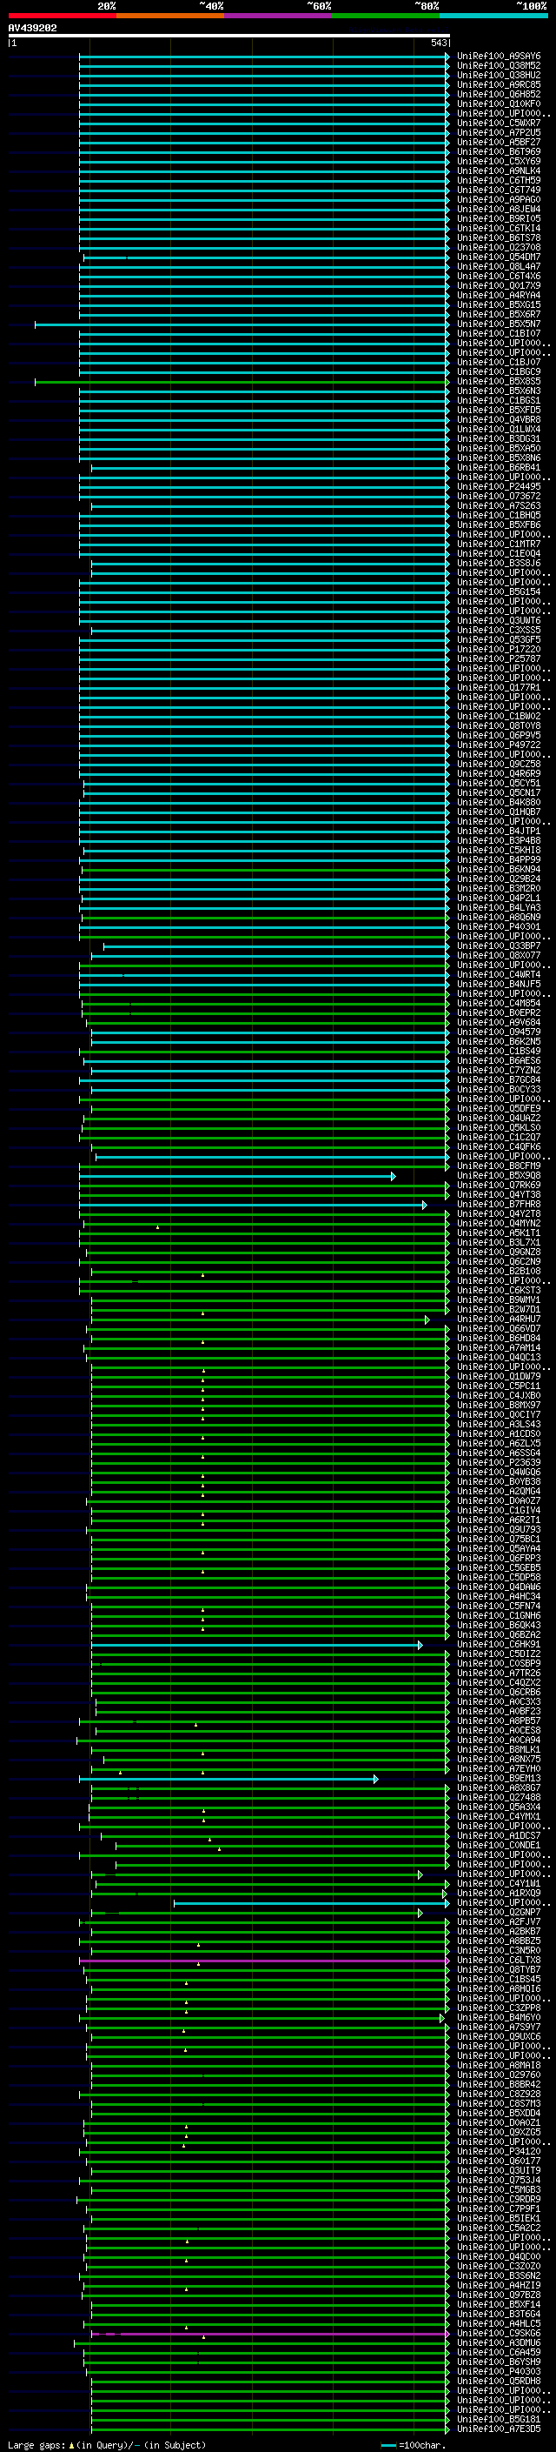Open the UniRef100_P17220 hit
The width and height of the screenshot is (556, 2452).
click(499, 649)
